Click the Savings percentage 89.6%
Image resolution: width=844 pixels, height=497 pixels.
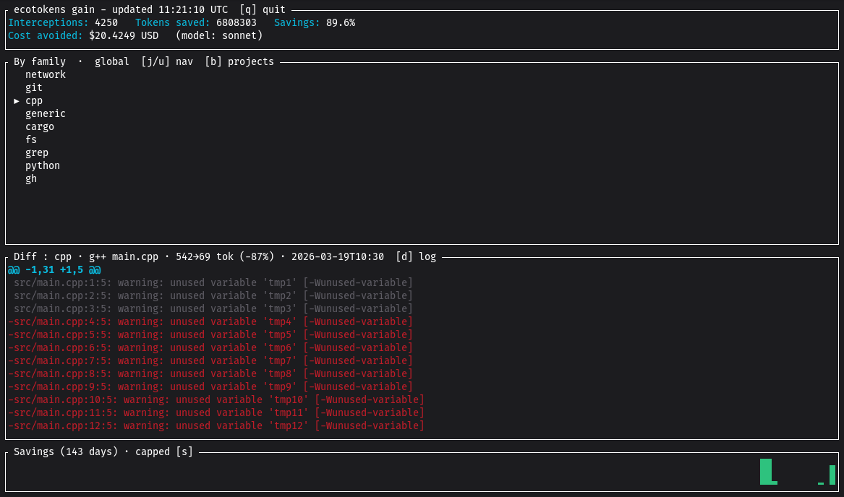tap(341, 22)
